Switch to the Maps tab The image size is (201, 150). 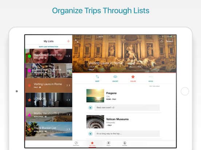[x=109, y=143]
